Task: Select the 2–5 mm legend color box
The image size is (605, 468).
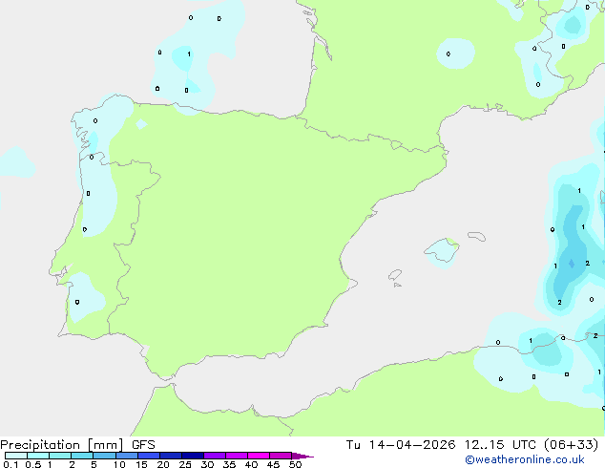Action: (x=82, y=456)
